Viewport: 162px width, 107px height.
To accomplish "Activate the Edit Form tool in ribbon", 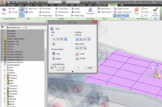I will [22, 12].
